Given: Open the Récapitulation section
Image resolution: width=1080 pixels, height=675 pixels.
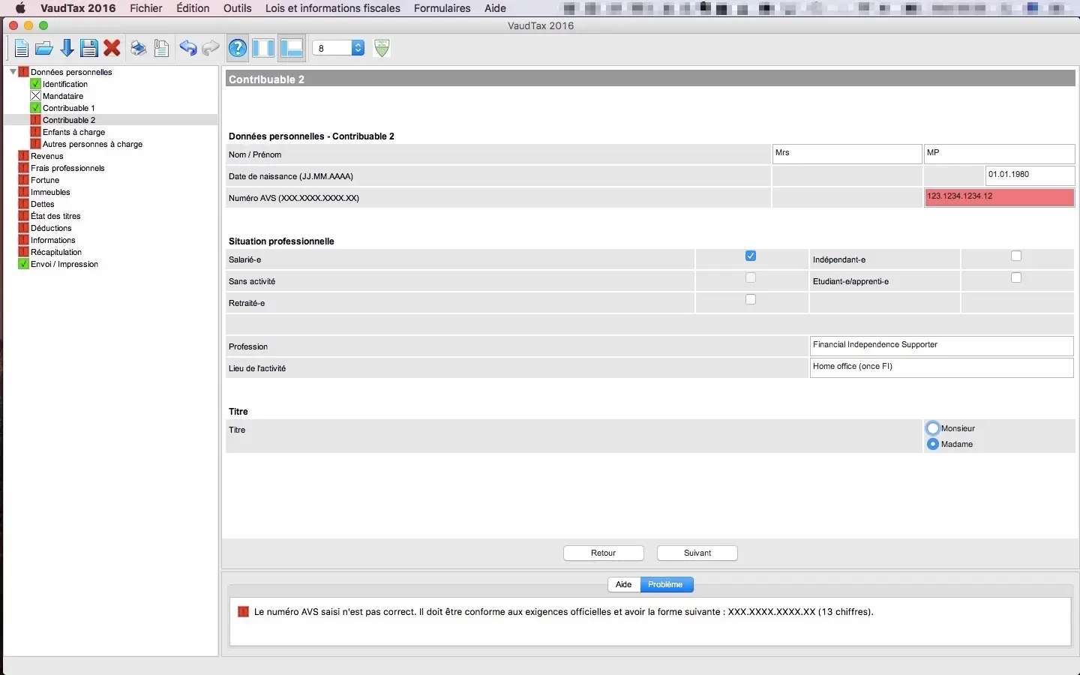Looking at the screenshot, I should (x=56, y=252).
